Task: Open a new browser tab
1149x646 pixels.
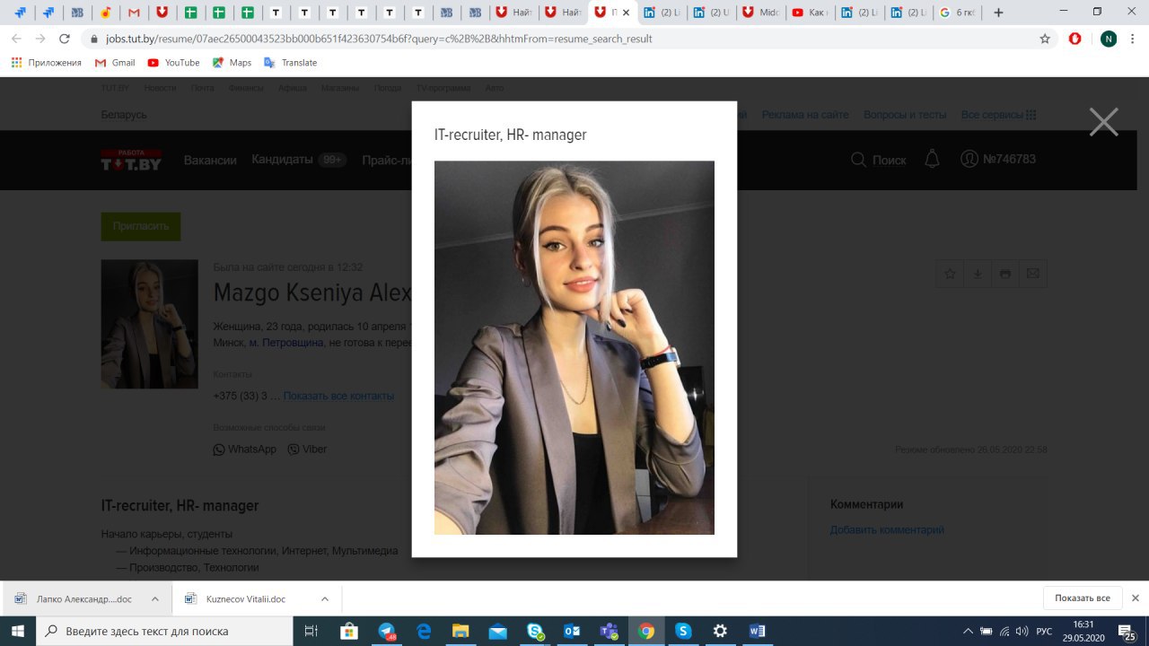Action: [998, 13]
